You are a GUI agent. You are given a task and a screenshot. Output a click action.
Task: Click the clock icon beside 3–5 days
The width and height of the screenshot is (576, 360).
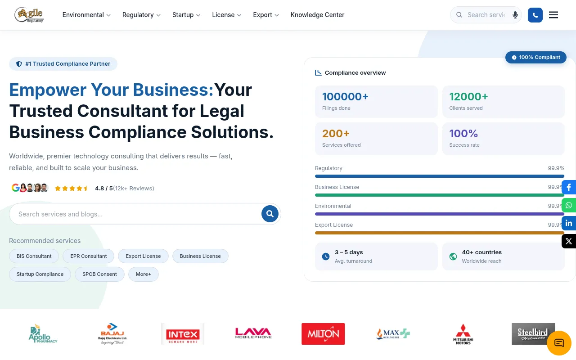pos(326,256)
